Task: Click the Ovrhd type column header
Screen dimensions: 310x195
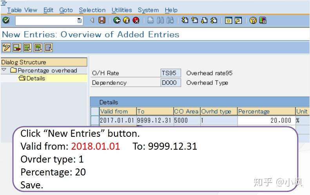Action: [219, 111]
